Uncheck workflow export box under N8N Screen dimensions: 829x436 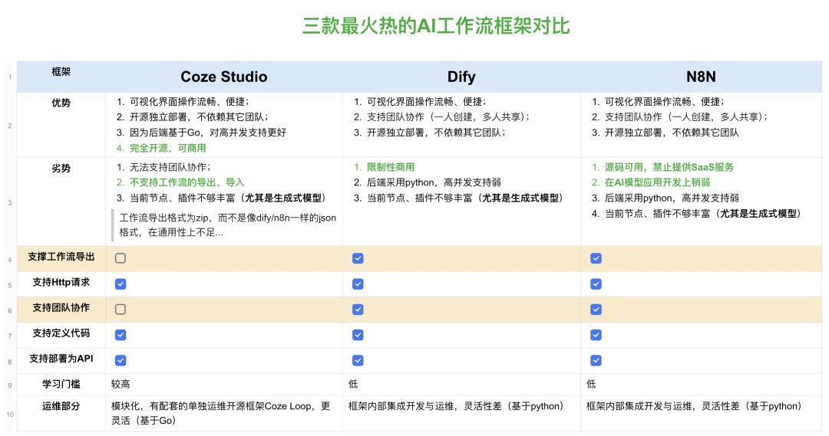click(596, 258)
